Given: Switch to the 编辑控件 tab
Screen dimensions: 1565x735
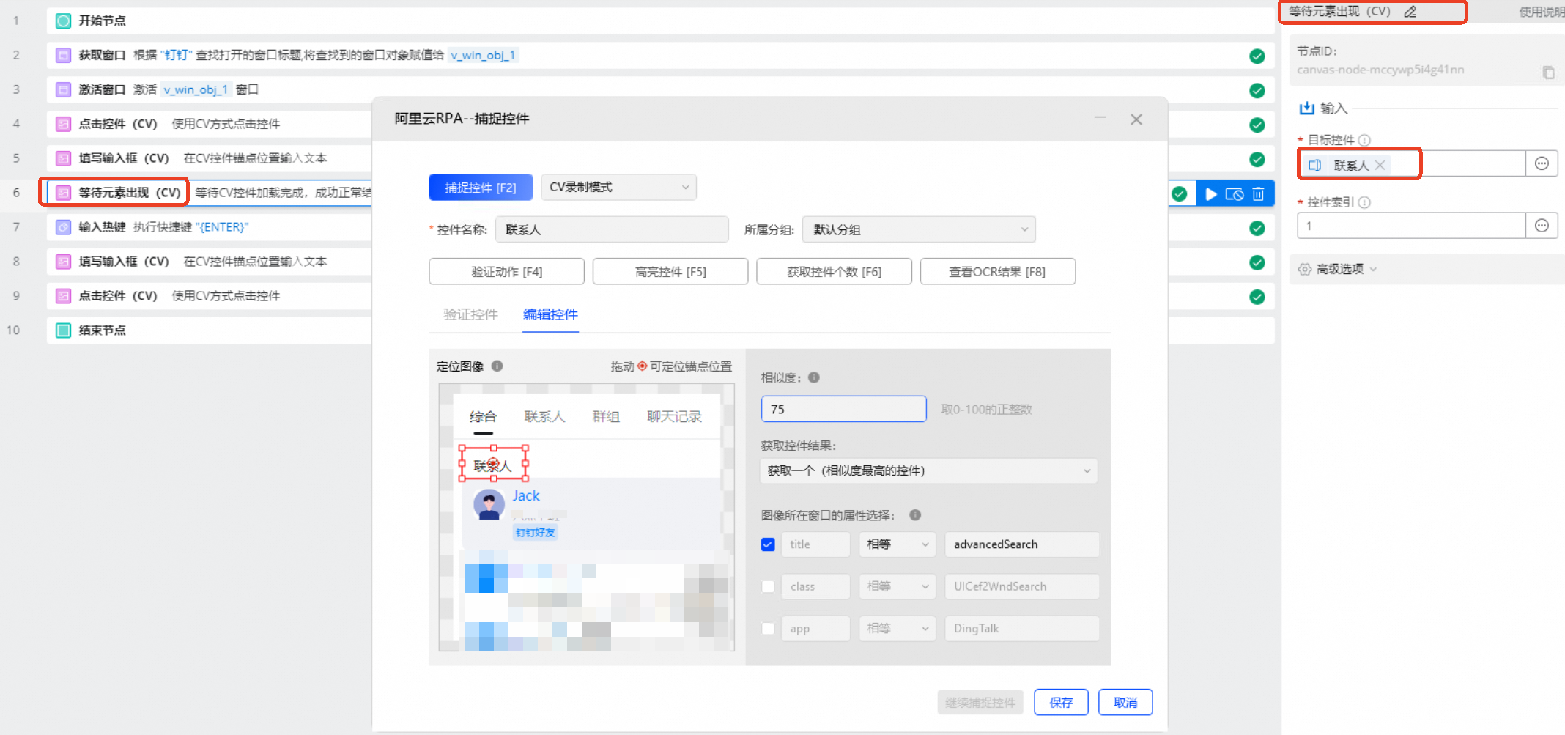Looking at the screenshot, I should click(x=550, y=314).
